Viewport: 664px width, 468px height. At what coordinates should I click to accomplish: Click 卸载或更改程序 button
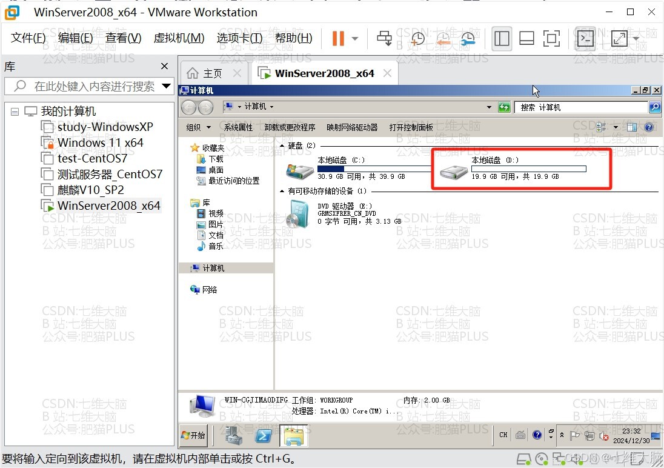pyautogui.click(x=290, y=127)
